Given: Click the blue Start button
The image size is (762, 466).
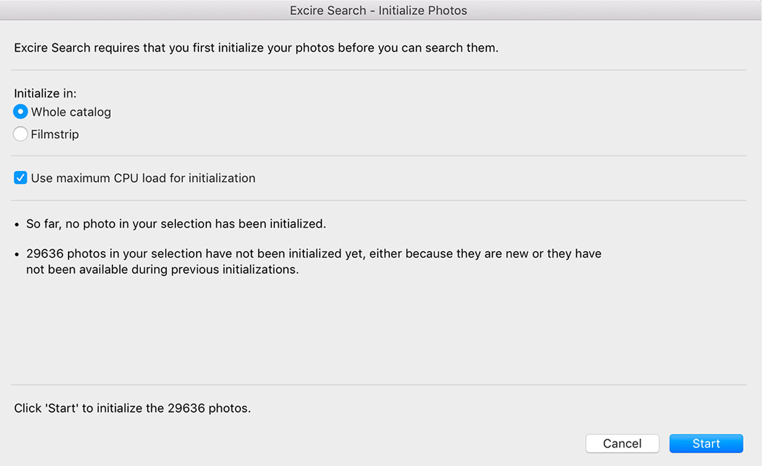Looking at the screenshot, I should [706, 444].
